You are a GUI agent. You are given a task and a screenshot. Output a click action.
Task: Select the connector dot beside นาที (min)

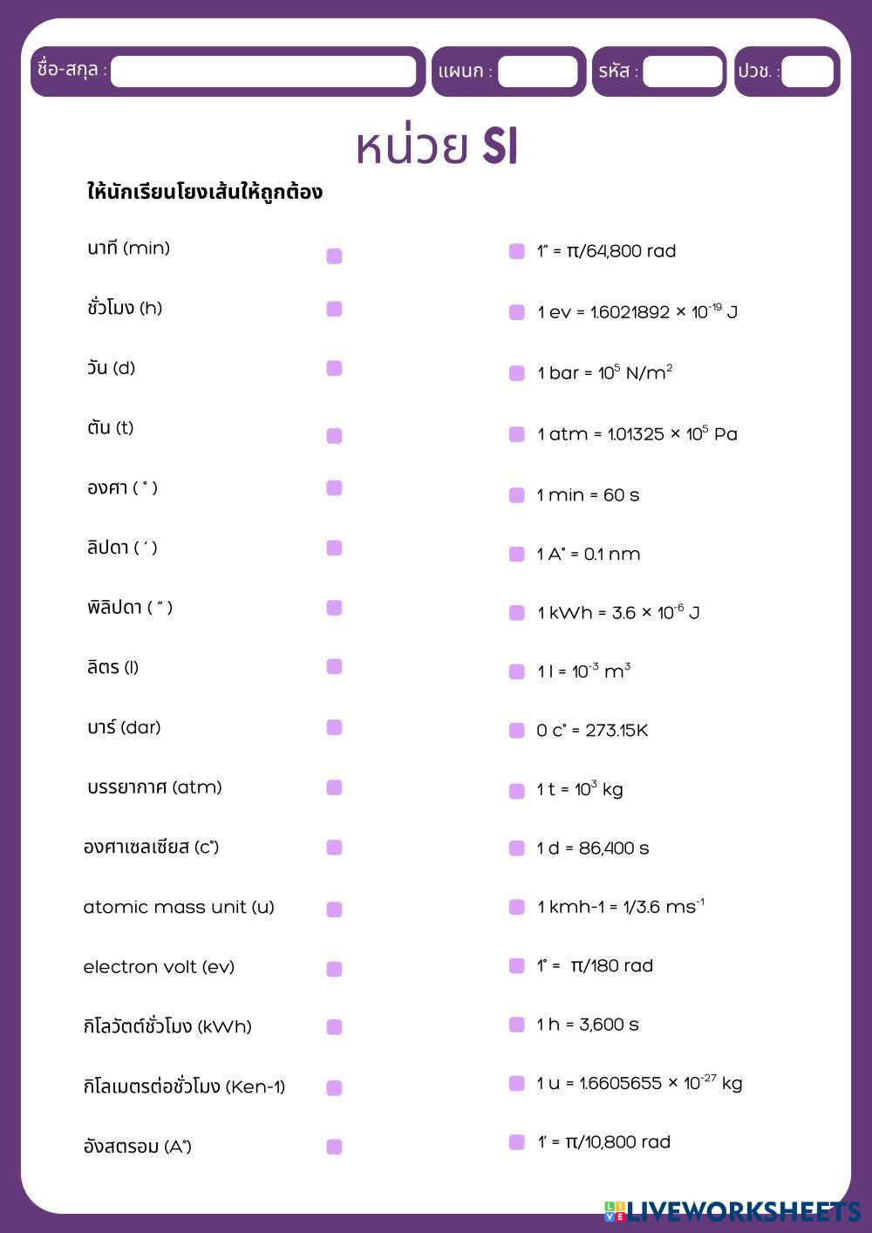point(334,255)
